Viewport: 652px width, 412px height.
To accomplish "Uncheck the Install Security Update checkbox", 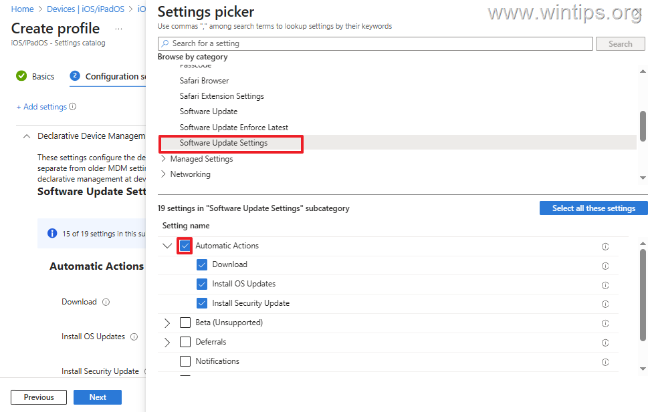I will coord(202,303).
